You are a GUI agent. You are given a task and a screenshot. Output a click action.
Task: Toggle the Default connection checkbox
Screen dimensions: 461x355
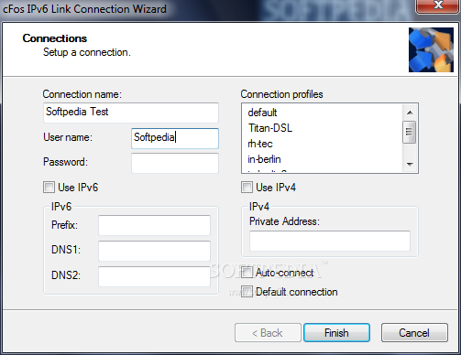click(247, 292)
